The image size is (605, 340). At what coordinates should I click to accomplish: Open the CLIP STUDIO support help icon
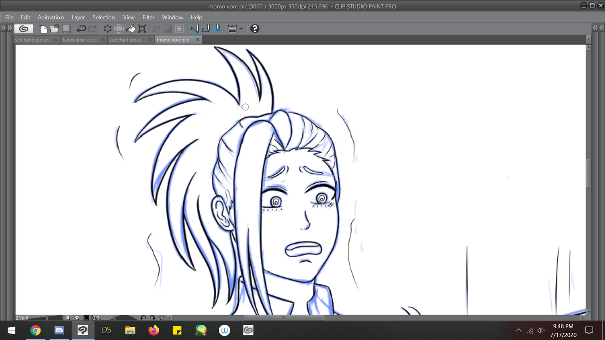255,29
